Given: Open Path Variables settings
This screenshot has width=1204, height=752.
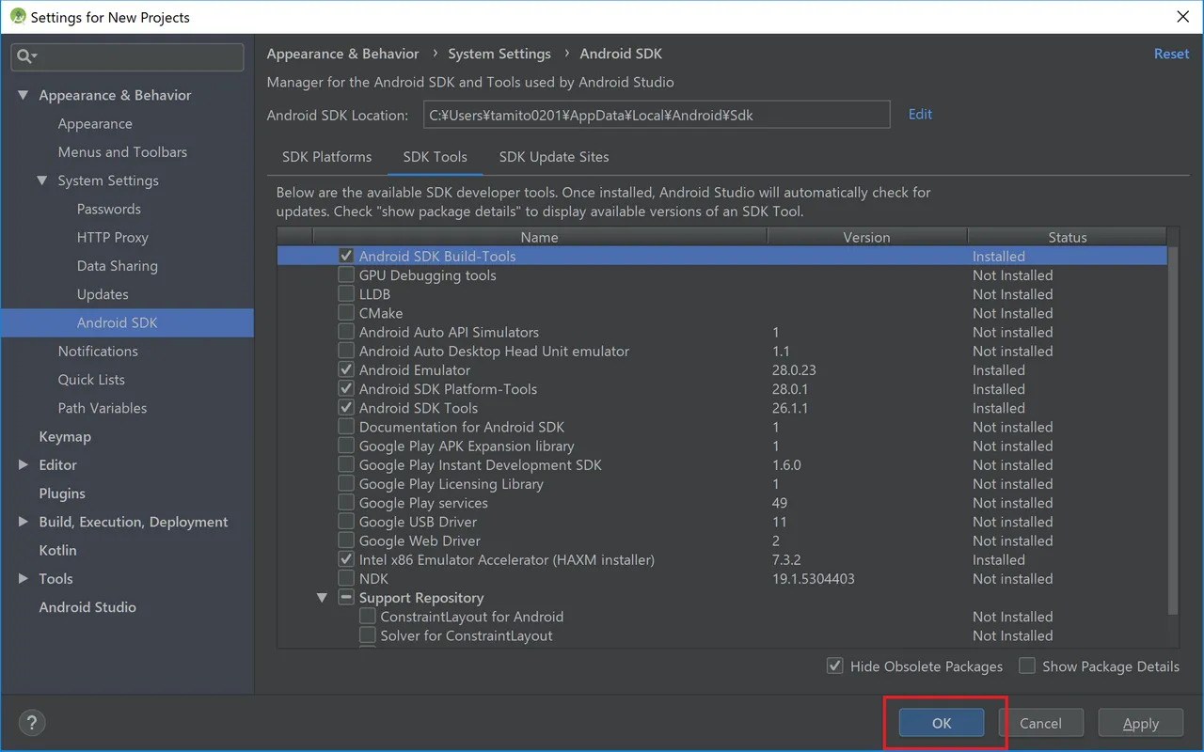Looking at the screenshot, I should click(103, 408).
